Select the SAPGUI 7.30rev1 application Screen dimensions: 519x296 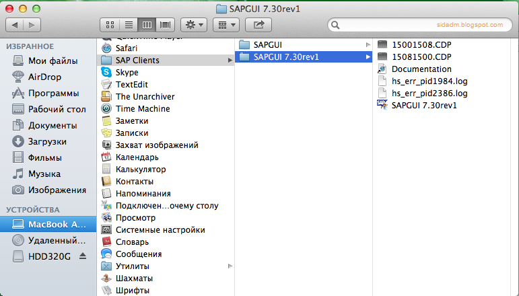click(x=442, y=106)
